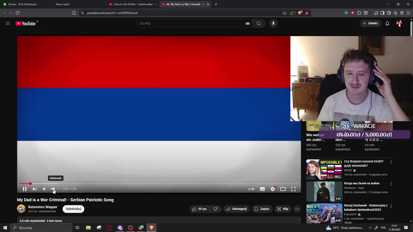Show hidden system tray icons
This screenshot has width=413, height=232.
coord(370,228)
